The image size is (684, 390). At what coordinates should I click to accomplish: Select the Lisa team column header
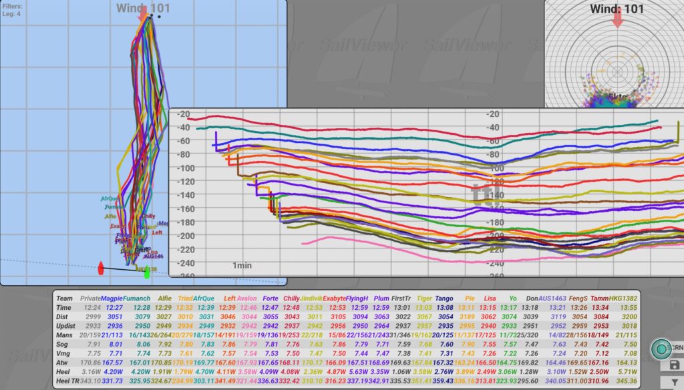[x=490, y=299]
